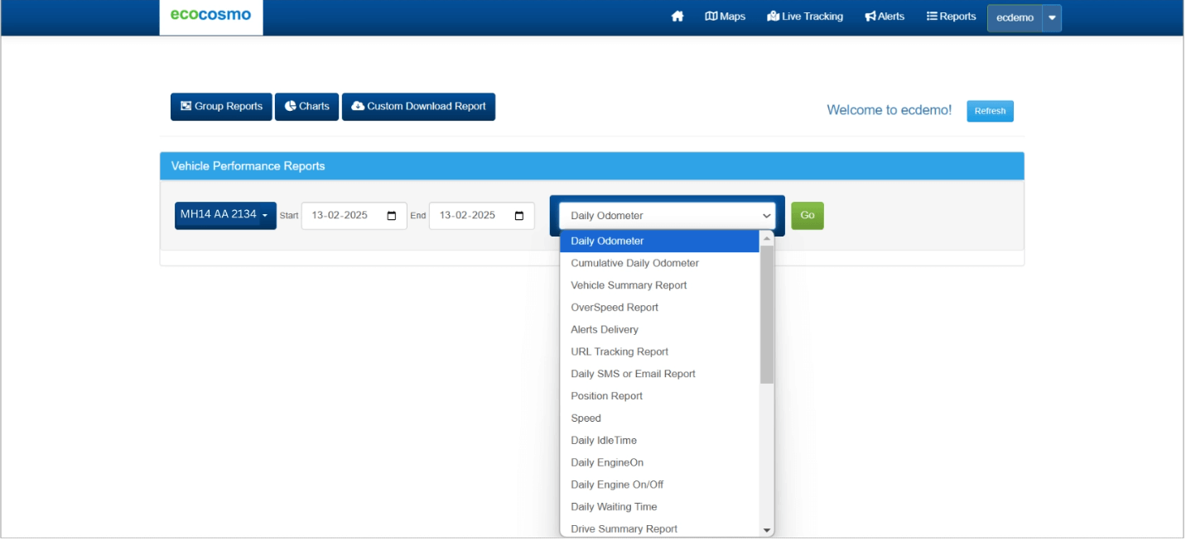1186x540 pixels.
Task: Open the Charts button
Action: click(x=306, y=107)
